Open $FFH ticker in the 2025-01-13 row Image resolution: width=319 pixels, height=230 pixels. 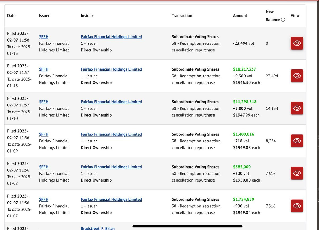44,69
